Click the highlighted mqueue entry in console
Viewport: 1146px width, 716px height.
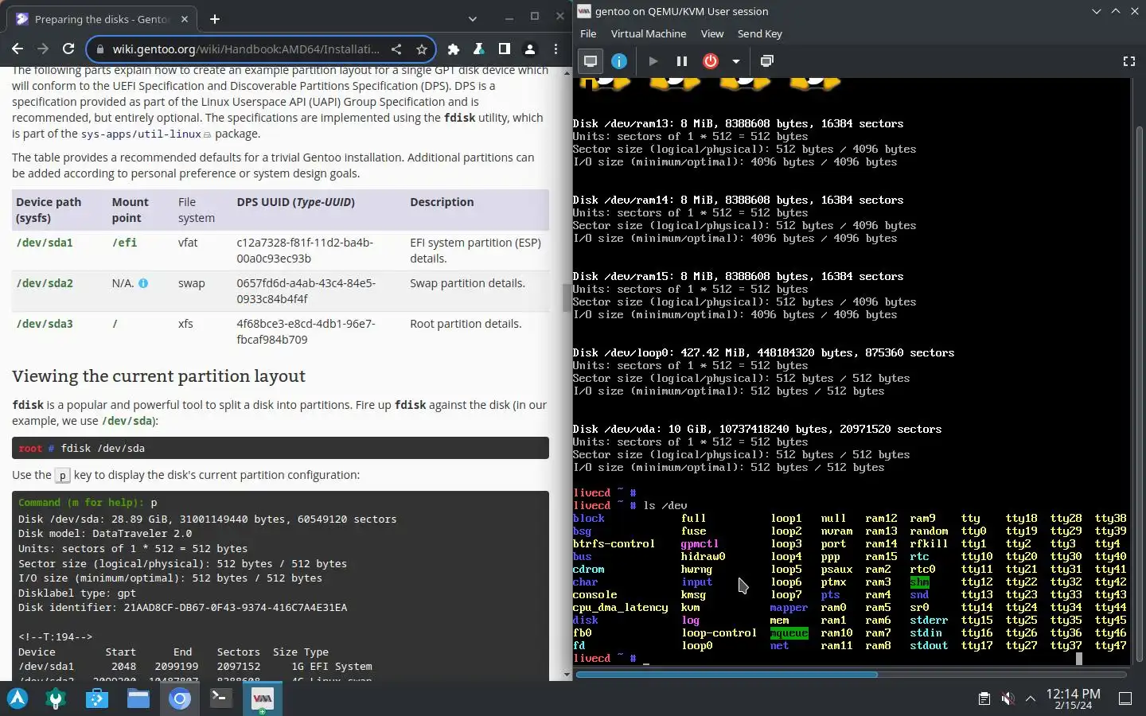789,633
